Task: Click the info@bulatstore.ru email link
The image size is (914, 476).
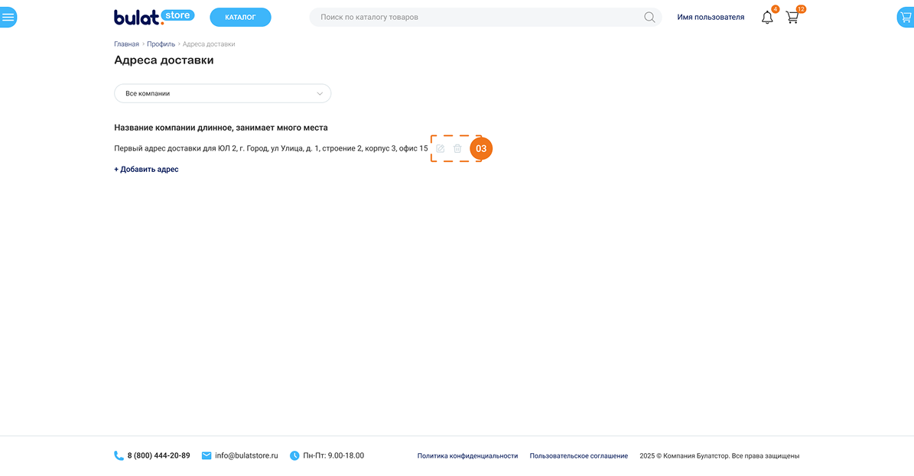Action: [x=246, y=455]
